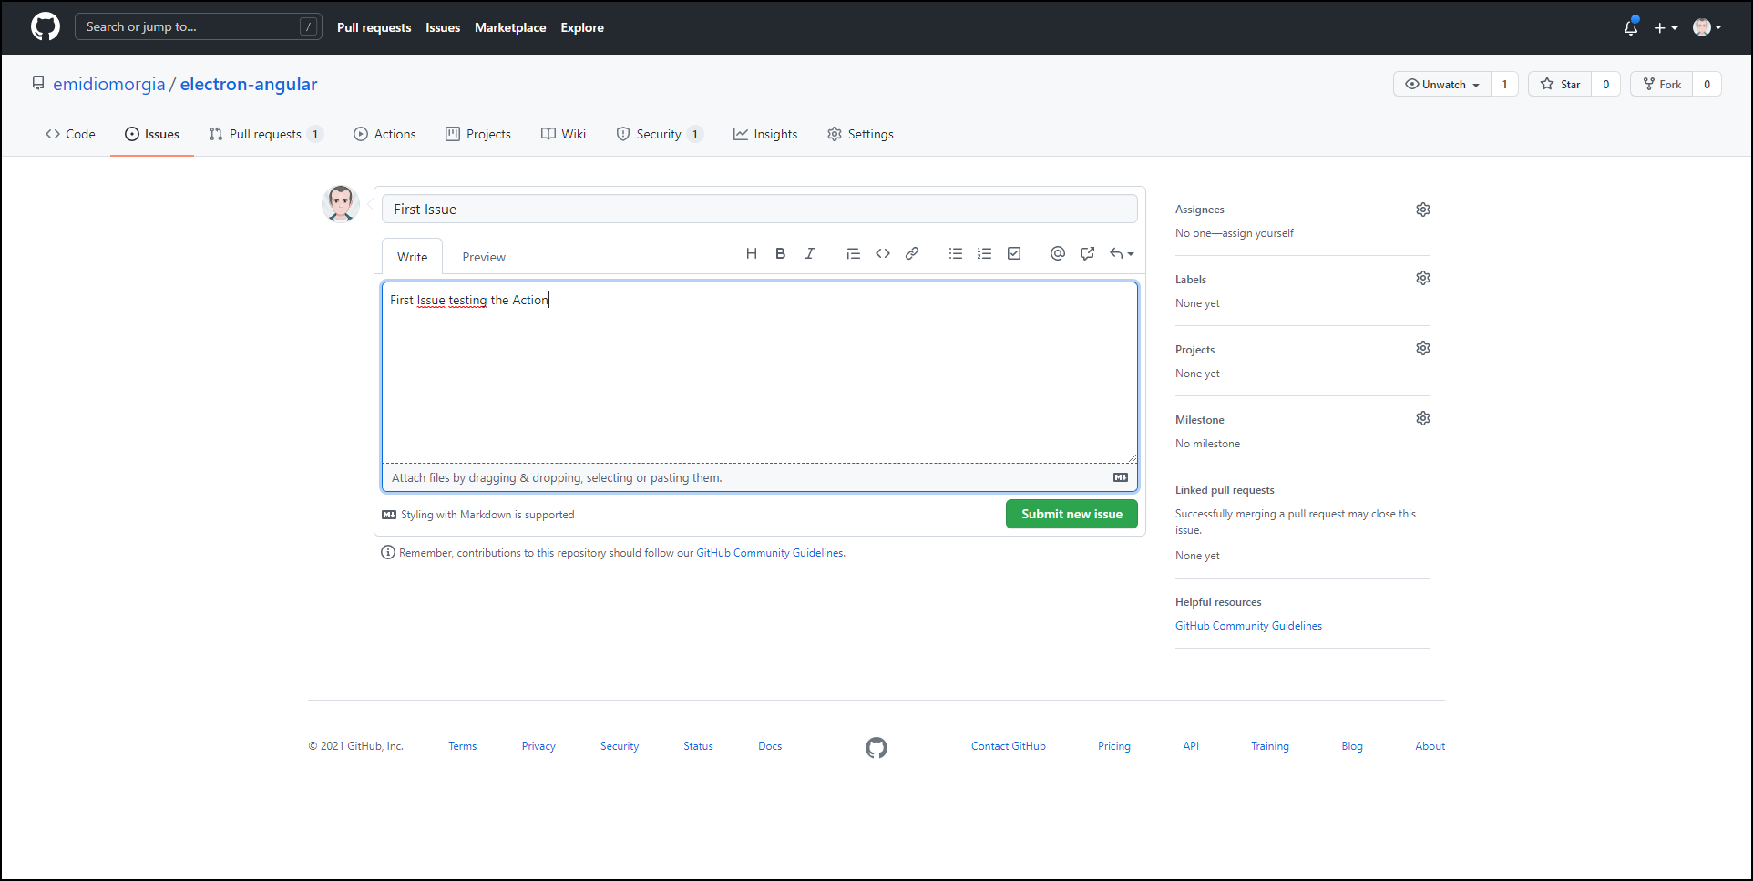Star the electron-angular repository
The width and height of the screenshot is (1753, 881).
coord(1561,84)
